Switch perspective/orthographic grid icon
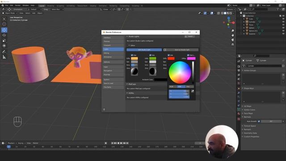286x161 pixels. pos(232,44)
